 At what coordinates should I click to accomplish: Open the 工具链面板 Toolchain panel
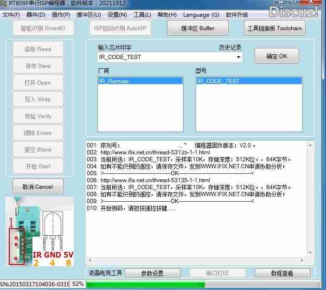(275, 28)
